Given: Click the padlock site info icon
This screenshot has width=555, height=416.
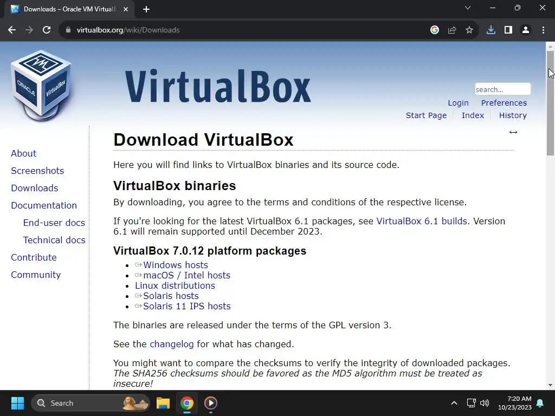Looking at the screenshot, I should tap(68, 30).
